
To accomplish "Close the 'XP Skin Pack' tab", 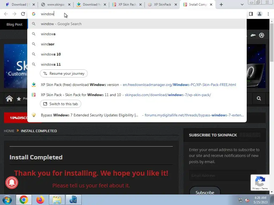I will 140,5.
